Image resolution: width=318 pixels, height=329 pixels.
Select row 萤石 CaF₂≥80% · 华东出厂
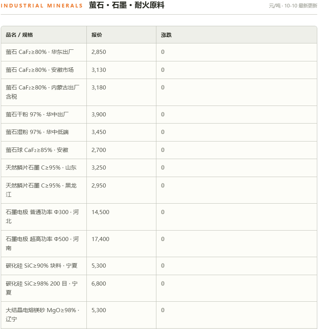coord(159,52)
